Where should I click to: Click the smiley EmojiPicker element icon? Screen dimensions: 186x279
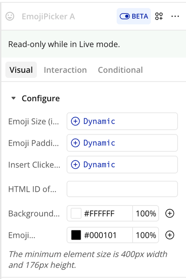tap(10, 16)
